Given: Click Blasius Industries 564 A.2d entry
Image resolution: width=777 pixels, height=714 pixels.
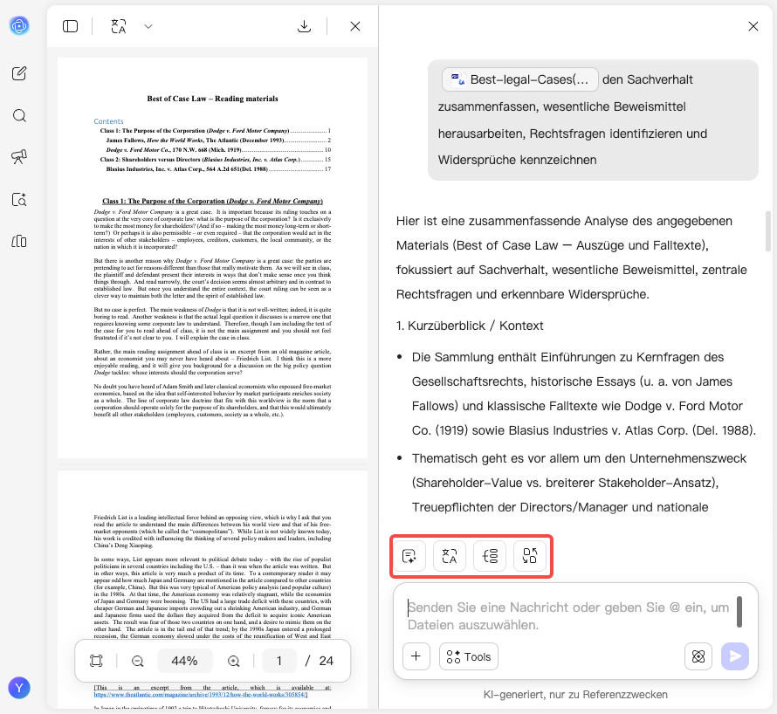Looking at the screenshot, I should [218, 169].
